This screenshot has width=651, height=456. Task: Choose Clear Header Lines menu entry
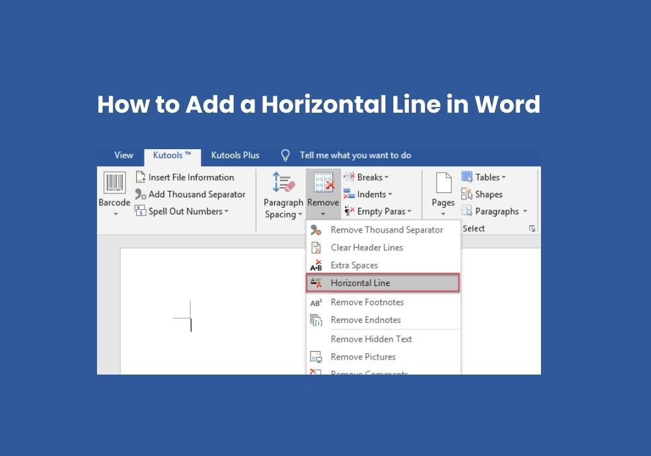383,248
